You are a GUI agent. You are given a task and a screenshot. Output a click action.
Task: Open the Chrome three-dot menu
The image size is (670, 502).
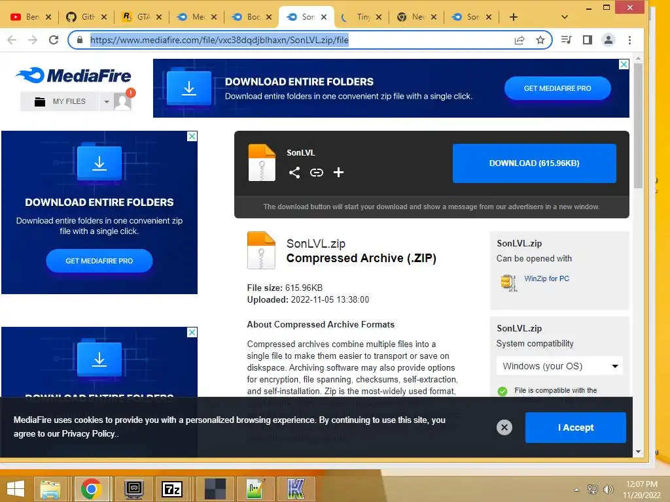coord(629,40)
